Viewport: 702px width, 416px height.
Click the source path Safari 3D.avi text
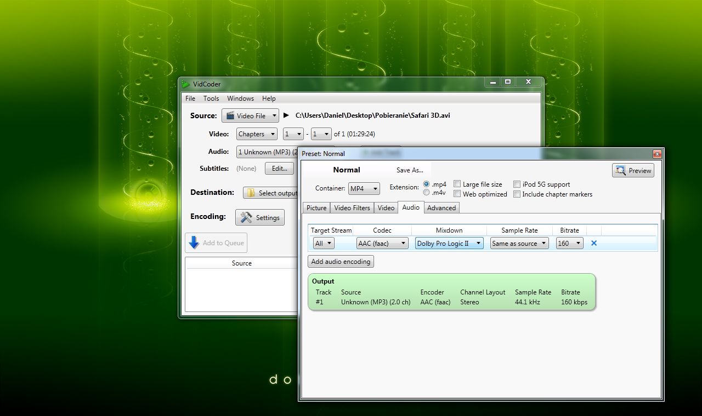click(373, 115)
